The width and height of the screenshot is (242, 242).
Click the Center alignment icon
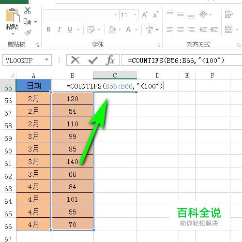181,30
